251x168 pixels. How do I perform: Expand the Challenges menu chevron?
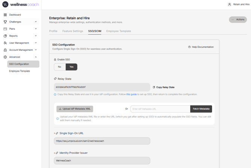pos(36,22)
